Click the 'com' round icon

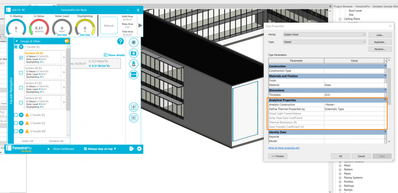pyautogui.click(x=134, y=75)
